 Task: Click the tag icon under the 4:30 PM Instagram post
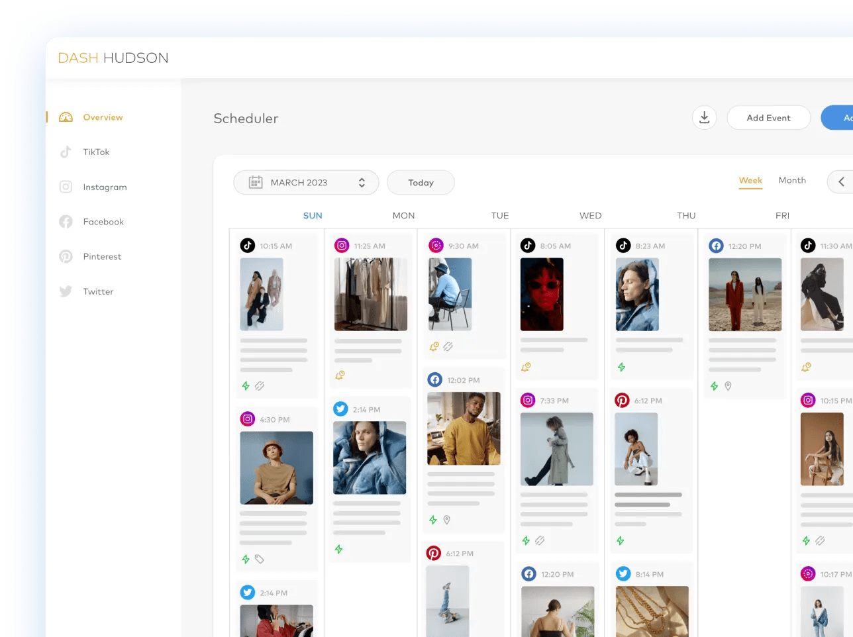tap(258, 560)
